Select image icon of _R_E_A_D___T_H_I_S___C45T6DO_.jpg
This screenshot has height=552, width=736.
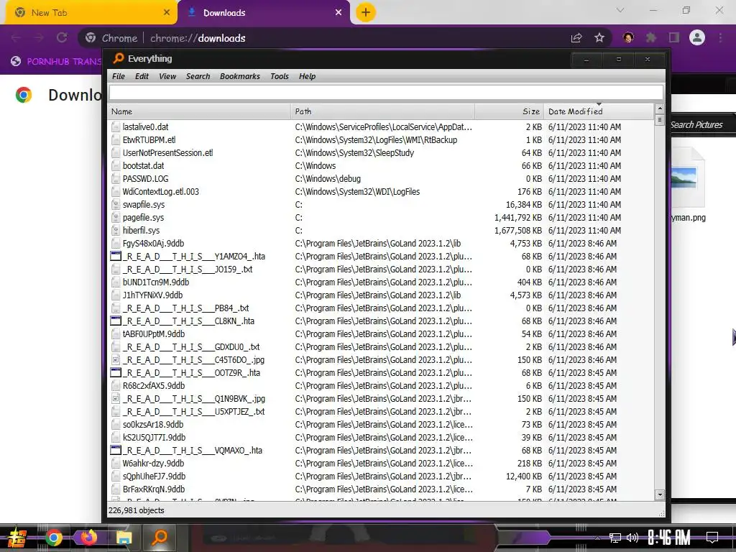pos(116,360)
